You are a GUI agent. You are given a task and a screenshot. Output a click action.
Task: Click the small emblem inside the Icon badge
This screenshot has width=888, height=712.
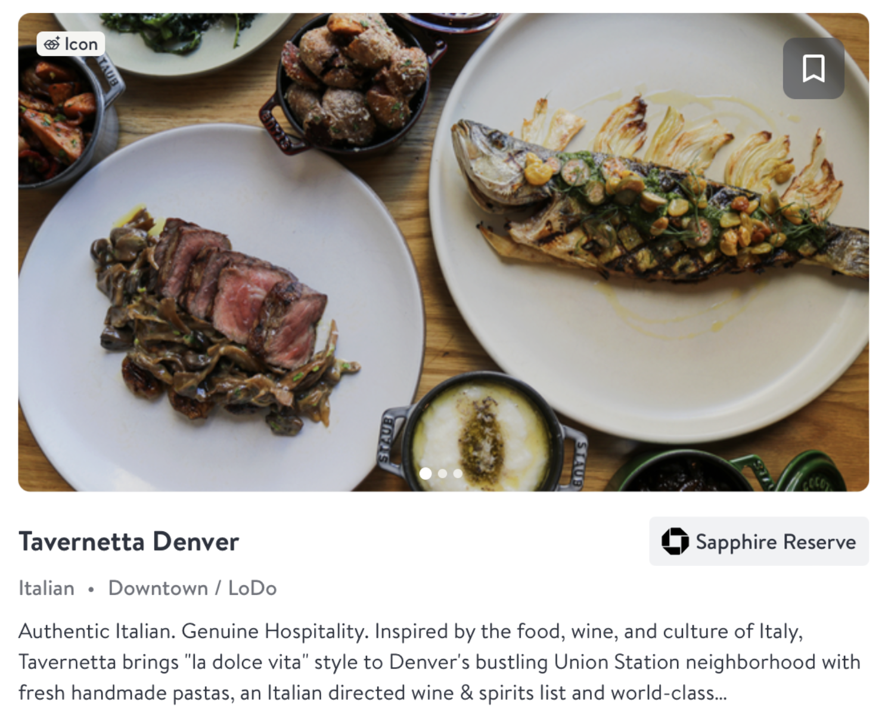point(52,44)
